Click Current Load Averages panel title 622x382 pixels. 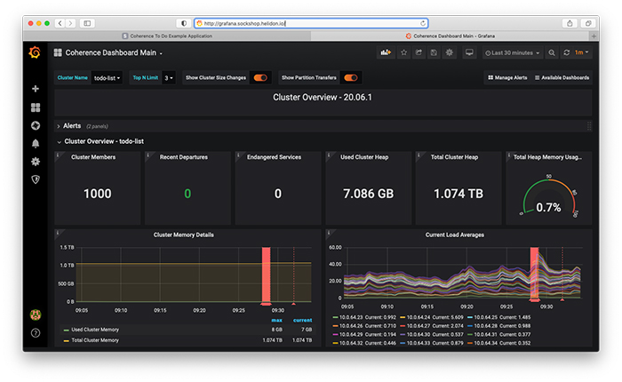coord(455,235)
